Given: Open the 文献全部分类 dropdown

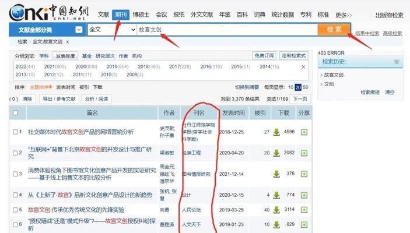Looking at the screenshot, I should (79, 30).
